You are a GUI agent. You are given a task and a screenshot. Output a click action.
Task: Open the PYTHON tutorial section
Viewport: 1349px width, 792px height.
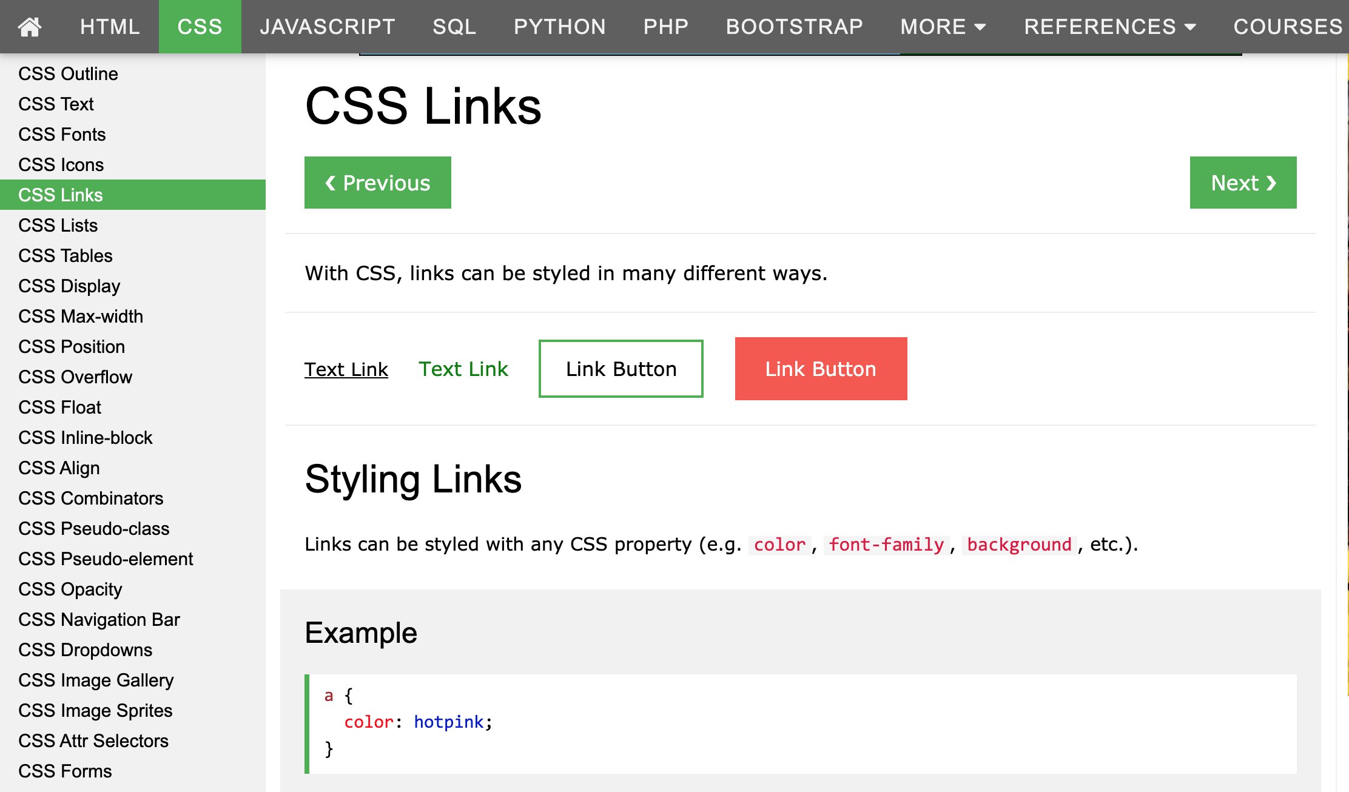pos(560,27)
